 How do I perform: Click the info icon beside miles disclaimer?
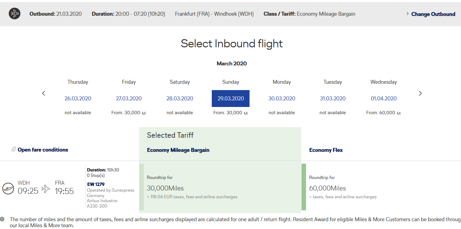(x=2, y=219)
